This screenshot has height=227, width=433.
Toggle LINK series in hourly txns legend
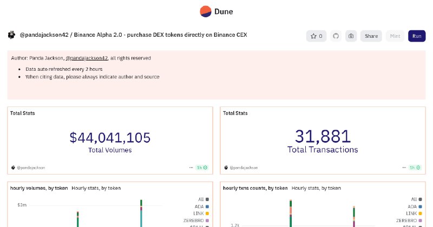pyautogui.click(x=414, y=213)
